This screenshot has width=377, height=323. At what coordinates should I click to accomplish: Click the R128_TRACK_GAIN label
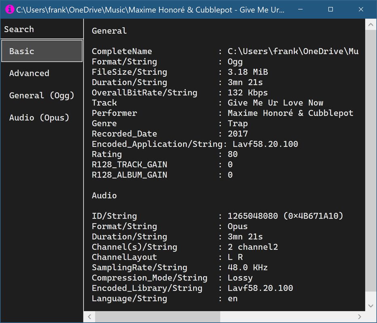(129, 165)
